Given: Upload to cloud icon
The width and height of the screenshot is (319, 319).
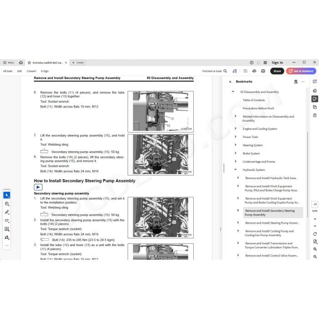Looking at the screenshot, I should (x=254, y=71).
